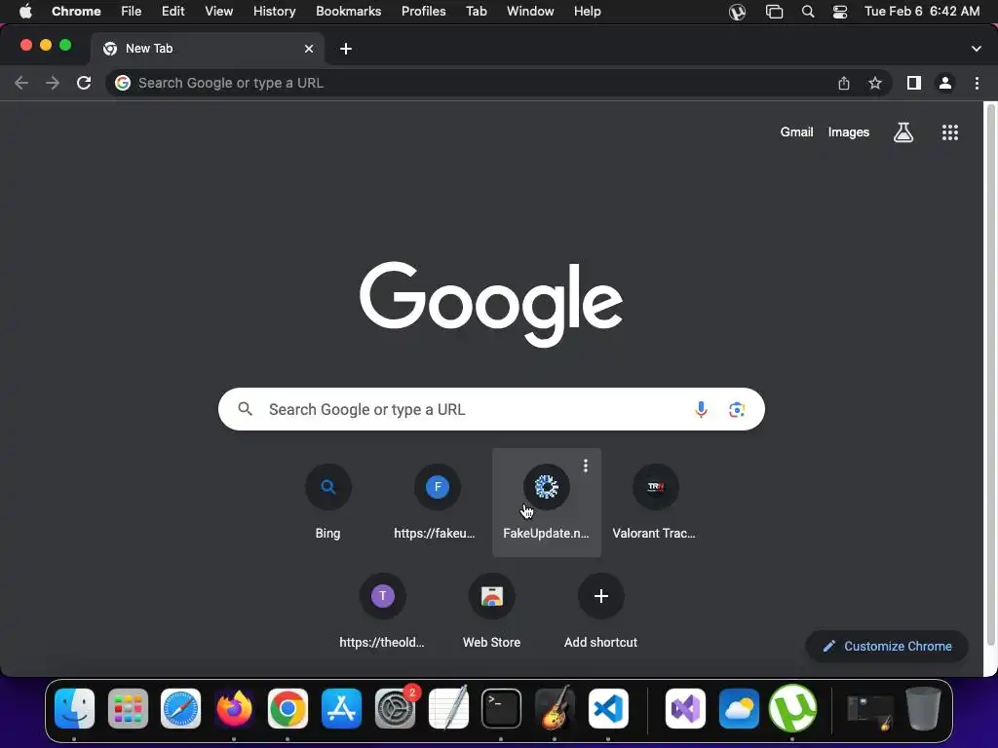Search by image with Google Lens icon
This screenshot has width=998, height=748.
[737, 410]
